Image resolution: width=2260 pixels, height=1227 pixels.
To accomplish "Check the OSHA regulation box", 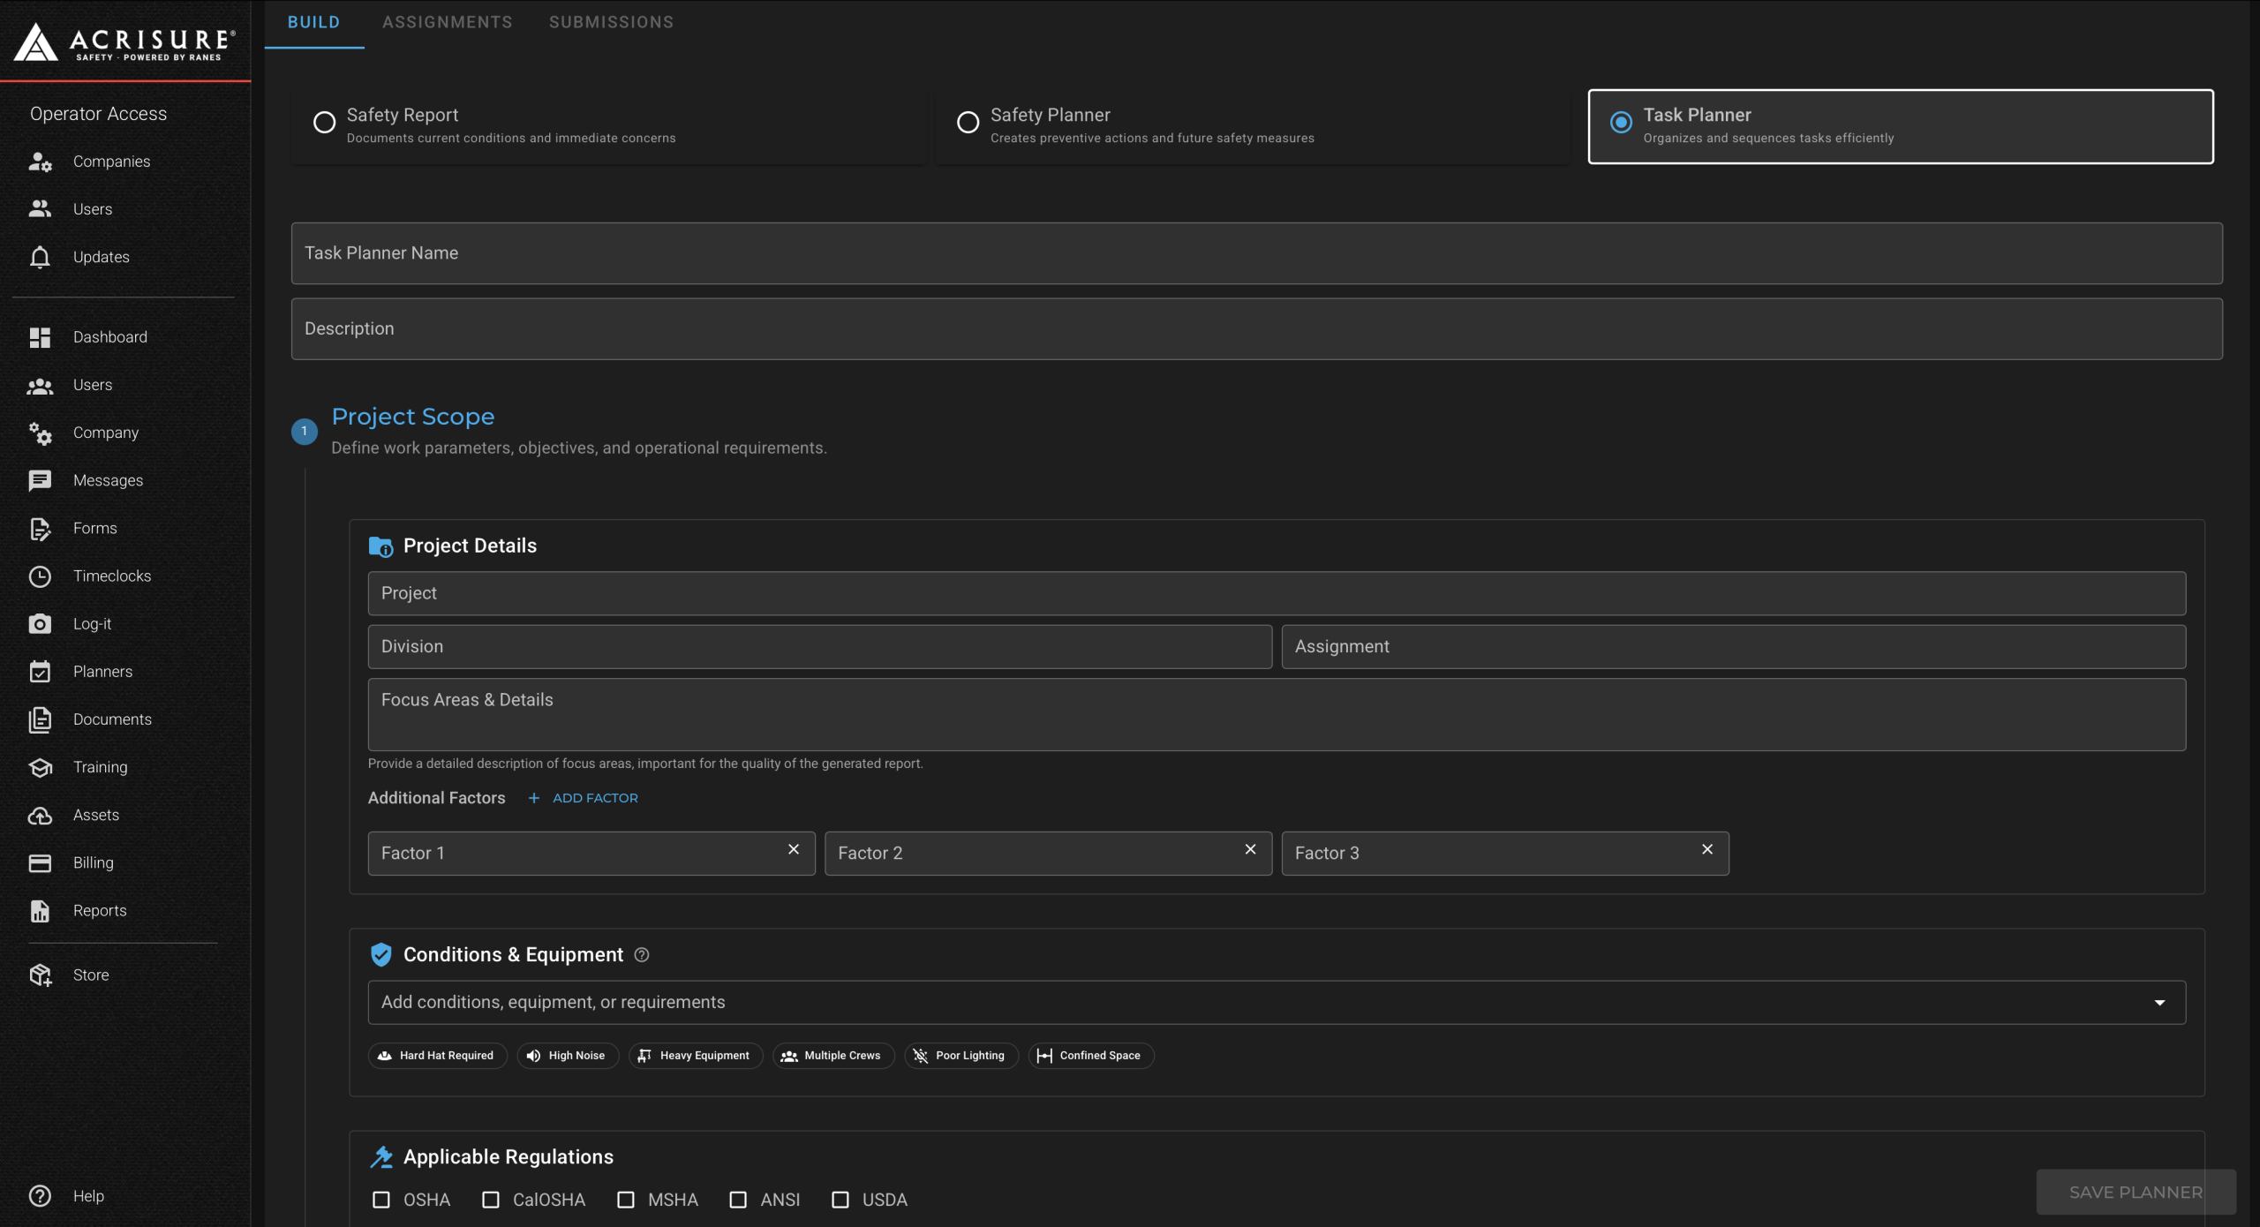I will point(381,1200).
